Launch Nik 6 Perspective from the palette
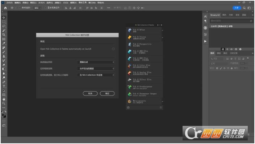 [x=145, y=45]
